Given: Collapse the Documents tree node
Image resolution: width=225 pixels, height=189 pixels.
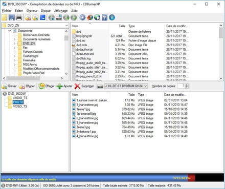Looking at the screenshot, I should tap(10, 31).
